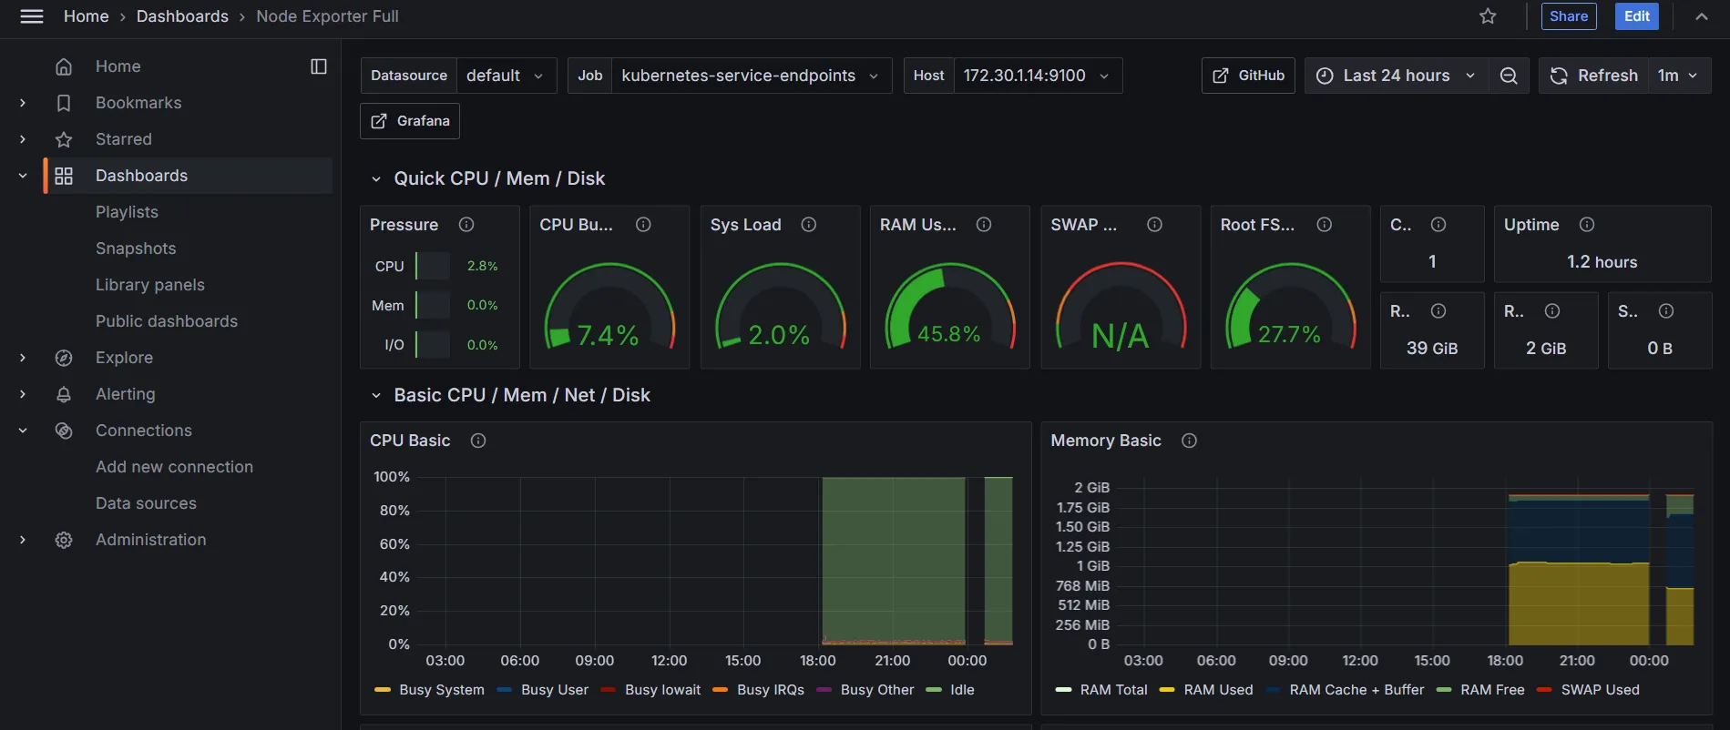
Task: Open the Grafana external link
Action: point(410,121)
